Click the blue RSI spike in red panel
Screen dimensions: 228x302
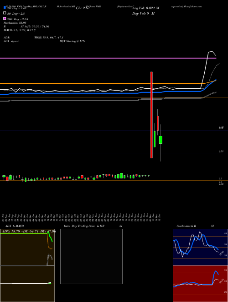(216, 271)
